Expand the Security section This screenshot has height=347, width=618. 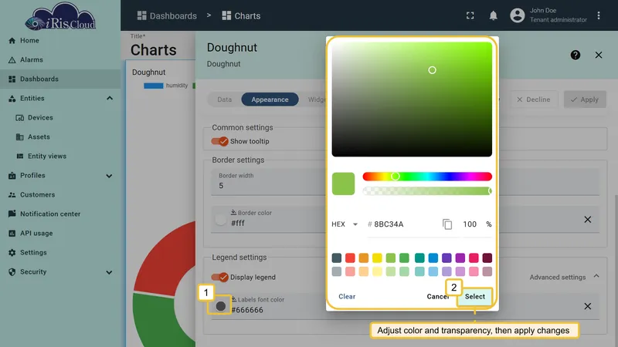[x=109, y=272]
